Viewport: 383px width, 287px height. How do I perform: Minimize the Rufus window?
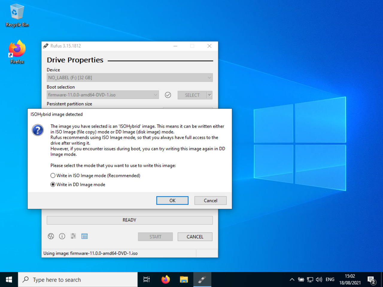pyautogui.click(x=175, y=46)
